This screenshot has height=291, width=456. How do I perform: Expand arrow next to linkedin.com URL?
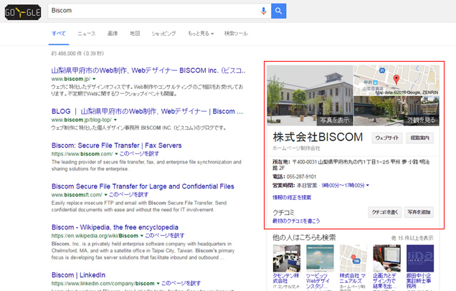pyautogui.click(x=158, y=283)
